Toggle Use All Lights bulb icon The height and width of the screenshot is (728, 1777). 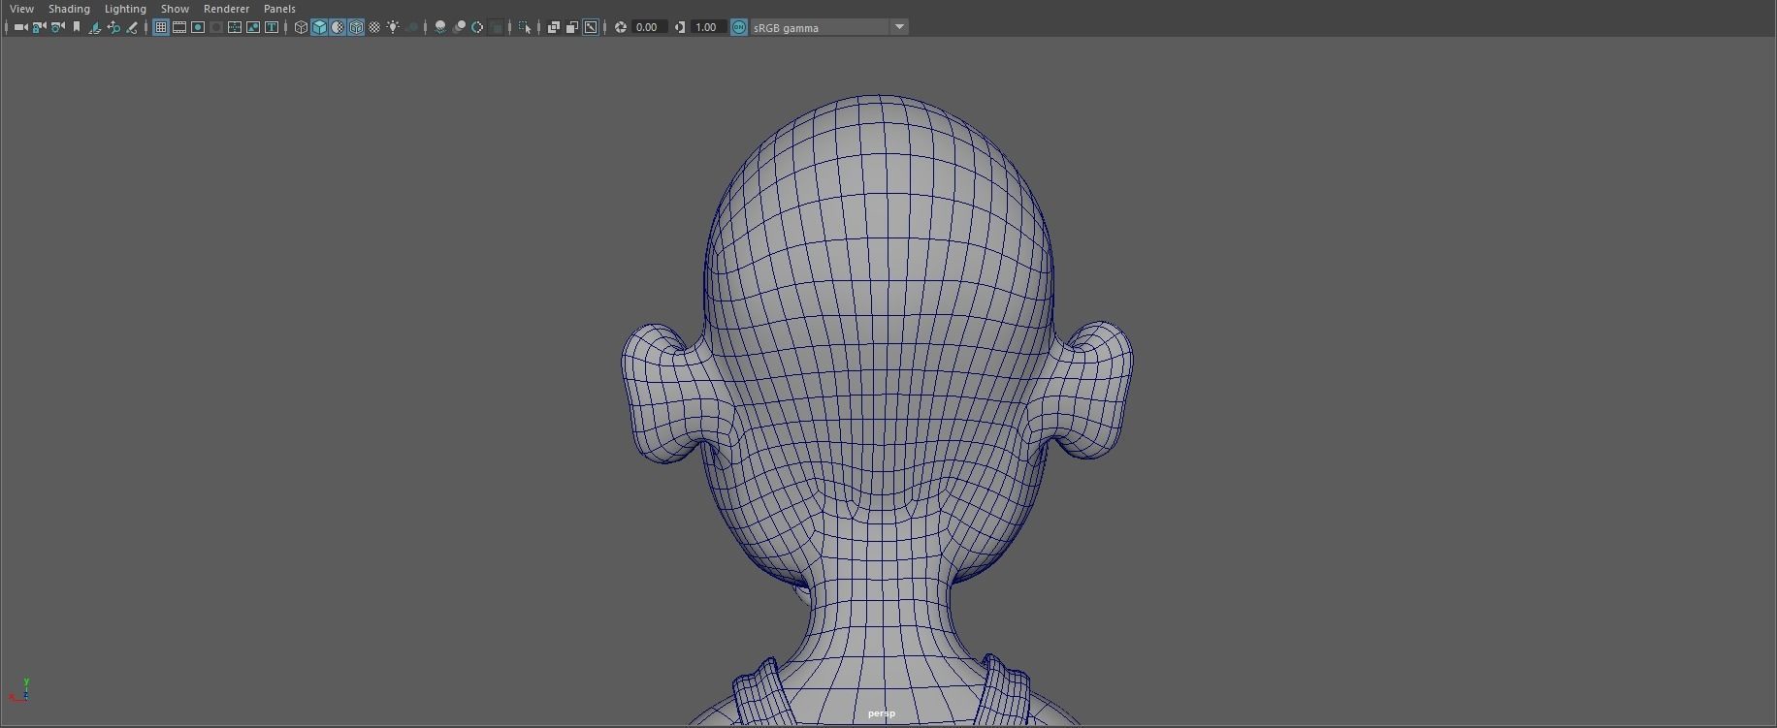pos(393,27)
